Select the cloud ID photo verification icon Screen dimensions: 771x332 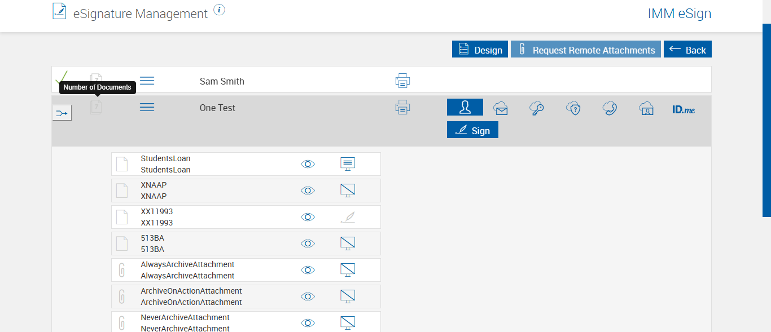(646, 108)
